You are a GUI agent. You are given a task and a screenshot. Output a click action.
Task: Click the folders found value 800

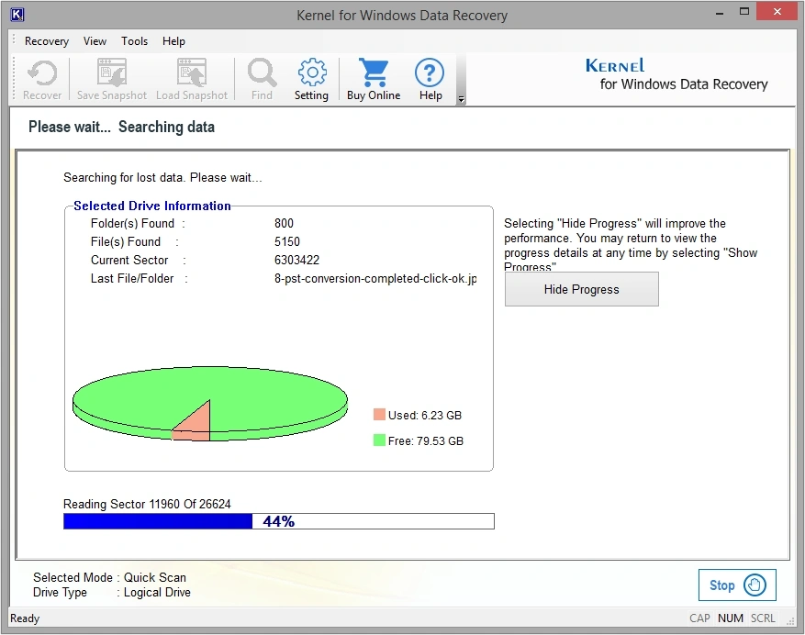pos(284,223)
